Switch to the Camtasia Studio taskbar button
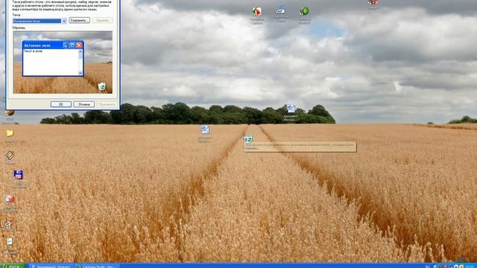Viewport: 477px width, 268px height. (97, 266)
